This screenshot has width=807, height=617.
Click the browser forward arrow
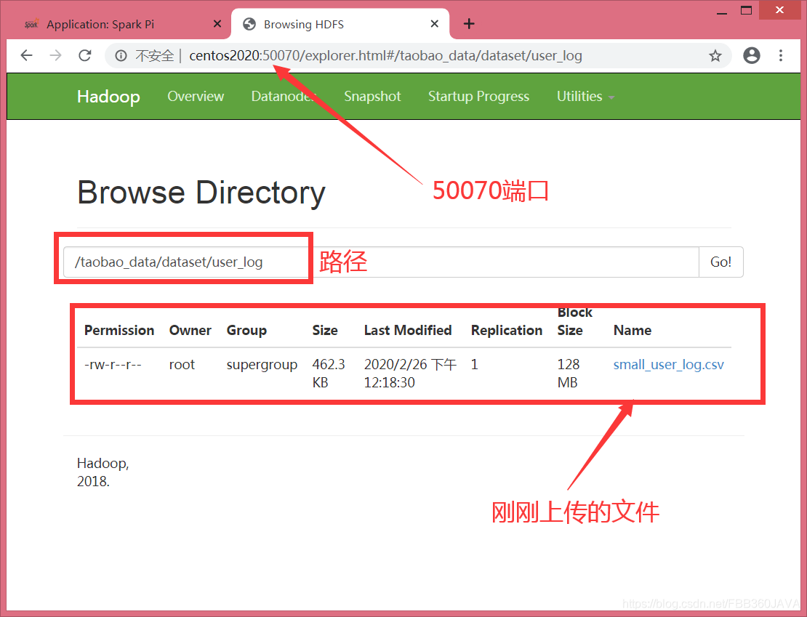tap(55, 55)
